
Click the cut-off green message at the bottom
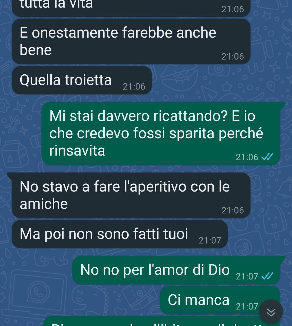click(162, 321)
